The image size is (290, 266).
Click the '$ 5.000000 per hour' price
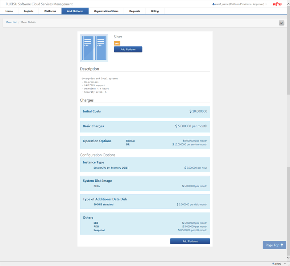pos(196,168)
